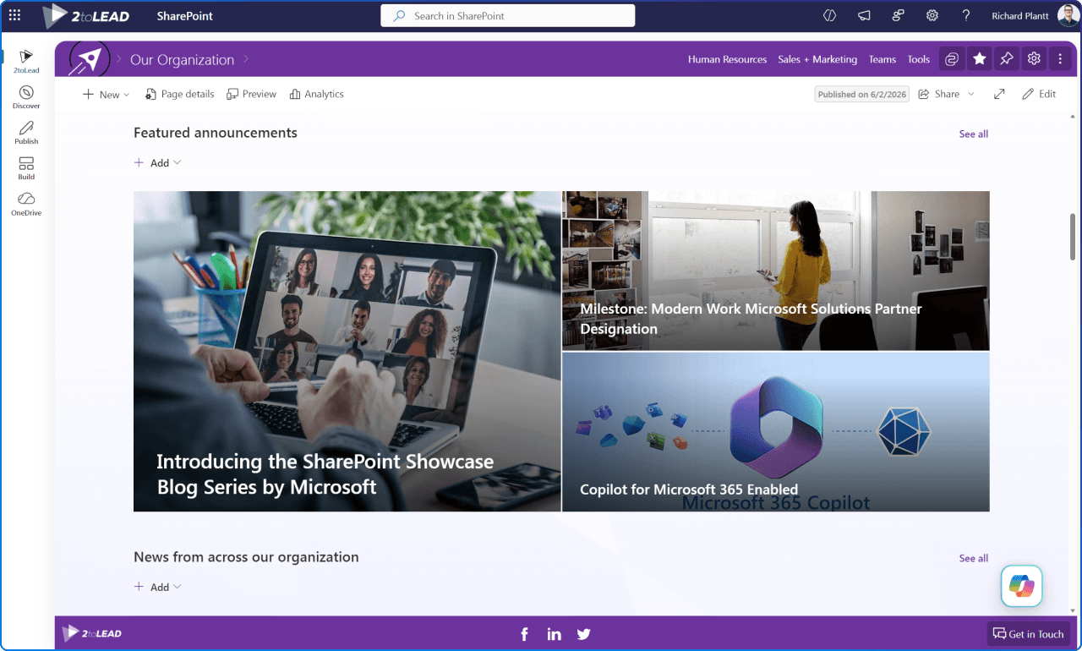Select 2toLead in the left app bar
Screen dimensions: 1082x651
(26, 62)
